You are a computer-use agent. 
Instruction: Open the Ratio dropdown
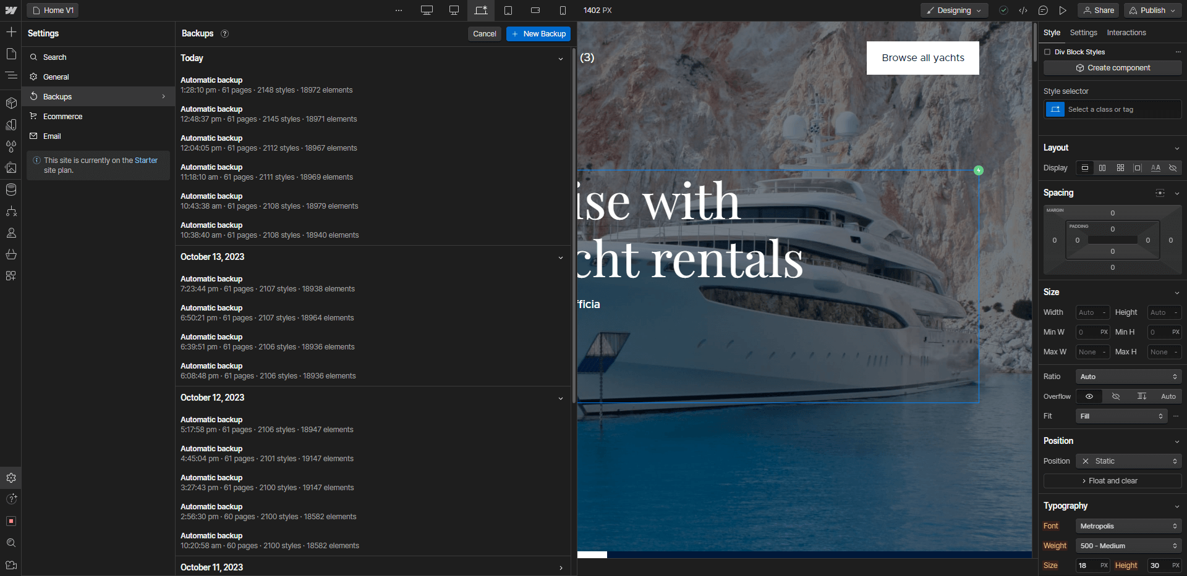point(1128,376)
